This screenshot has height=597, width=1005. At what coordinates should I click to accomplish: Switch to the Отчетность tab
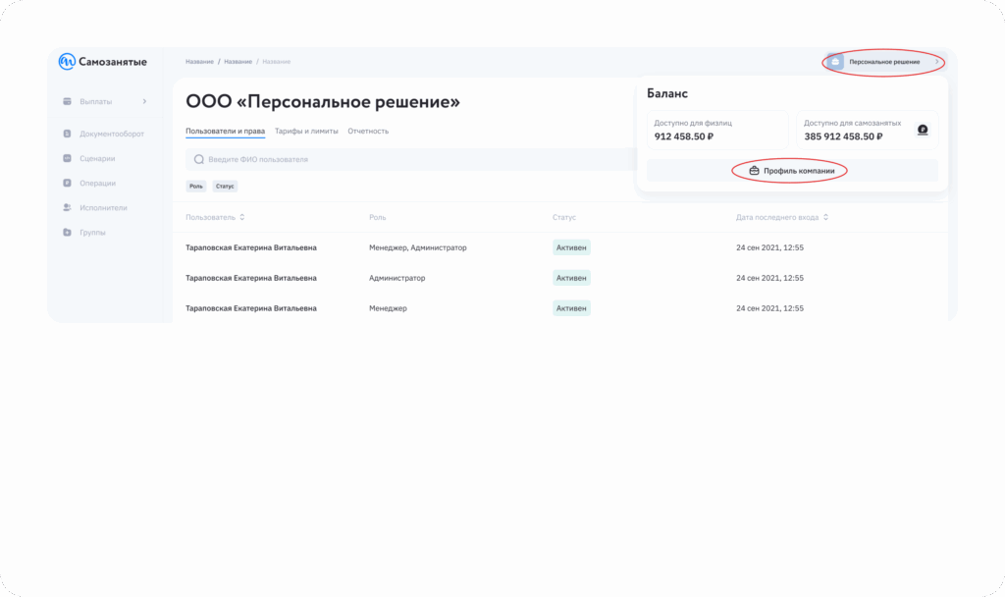pos(368,131)
